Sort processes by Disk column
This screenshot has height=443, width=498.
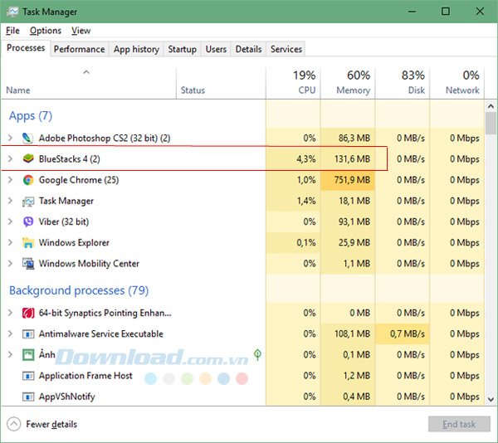[x=402, y=83]
